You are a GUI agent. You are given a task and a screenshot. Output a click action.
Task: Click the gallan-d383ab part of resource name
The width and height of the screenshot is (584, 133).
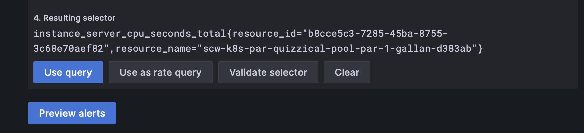coord(433,48)
